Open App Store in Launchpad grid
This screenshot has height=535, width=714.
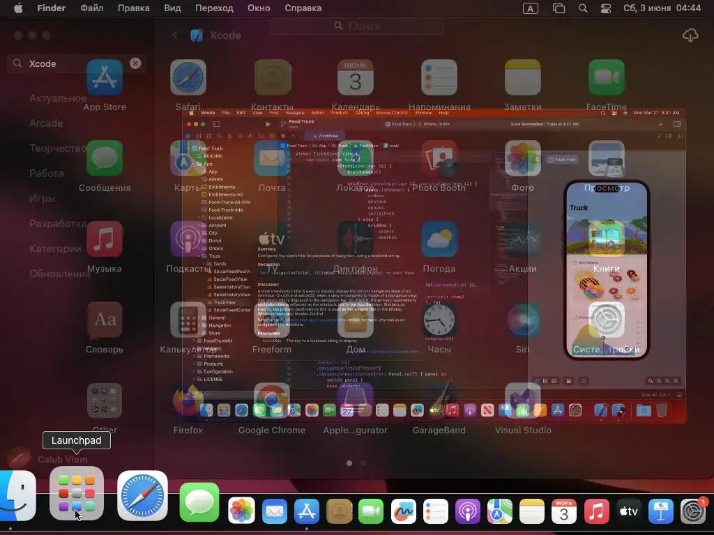[105, 77]
